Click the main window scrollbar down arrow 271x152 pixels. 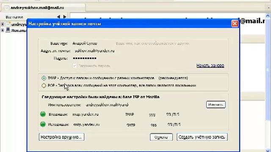268,150
